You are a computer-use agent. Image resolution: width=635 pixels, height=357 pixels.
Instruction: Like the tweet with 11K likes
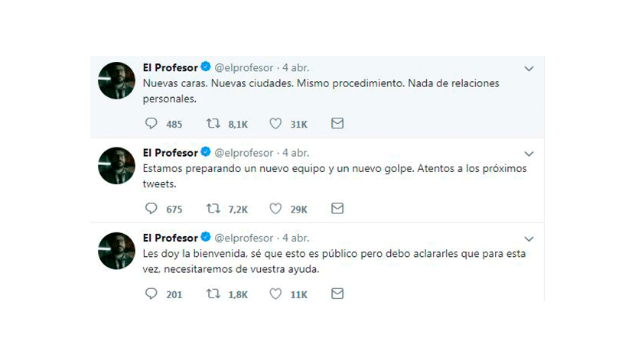click(x=275, y=294)
